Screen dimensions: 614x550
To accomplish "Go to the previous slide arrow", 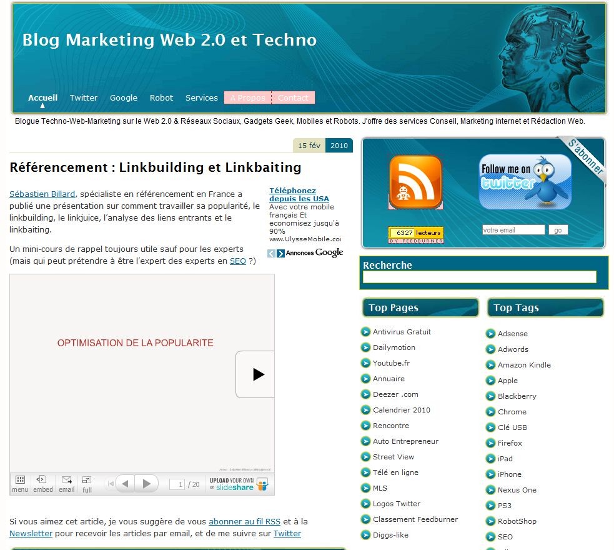I will tap(126, 484).
